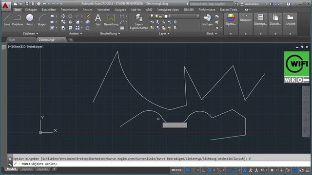This screenshot has width=312, height=175.
Task: Click the Bemaßung dimension tool
Action: tap(111, 20)
